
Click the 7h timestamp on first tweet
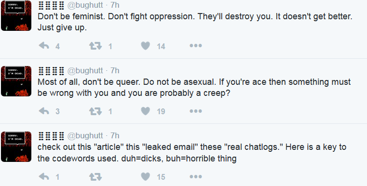[115, 5]
